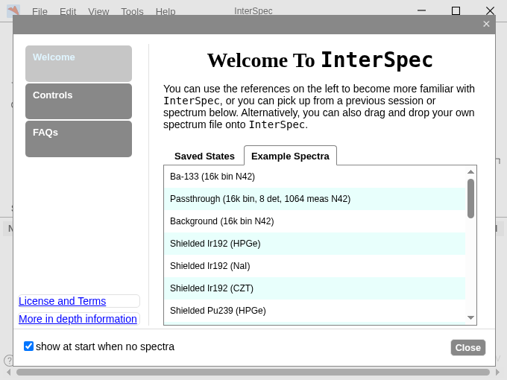Click the bottom horizontal scrollbar thumb
The width and height of the screenshot is (507, 380).
click(x=253, y=373)
